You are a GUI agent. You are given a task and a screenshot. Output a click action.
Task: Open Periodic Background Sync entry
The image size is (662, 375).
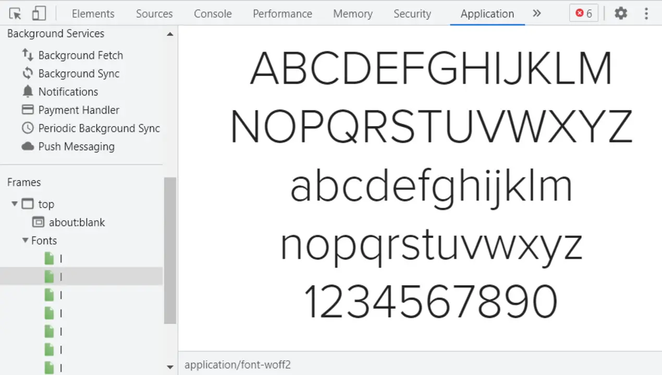[99, 128]
